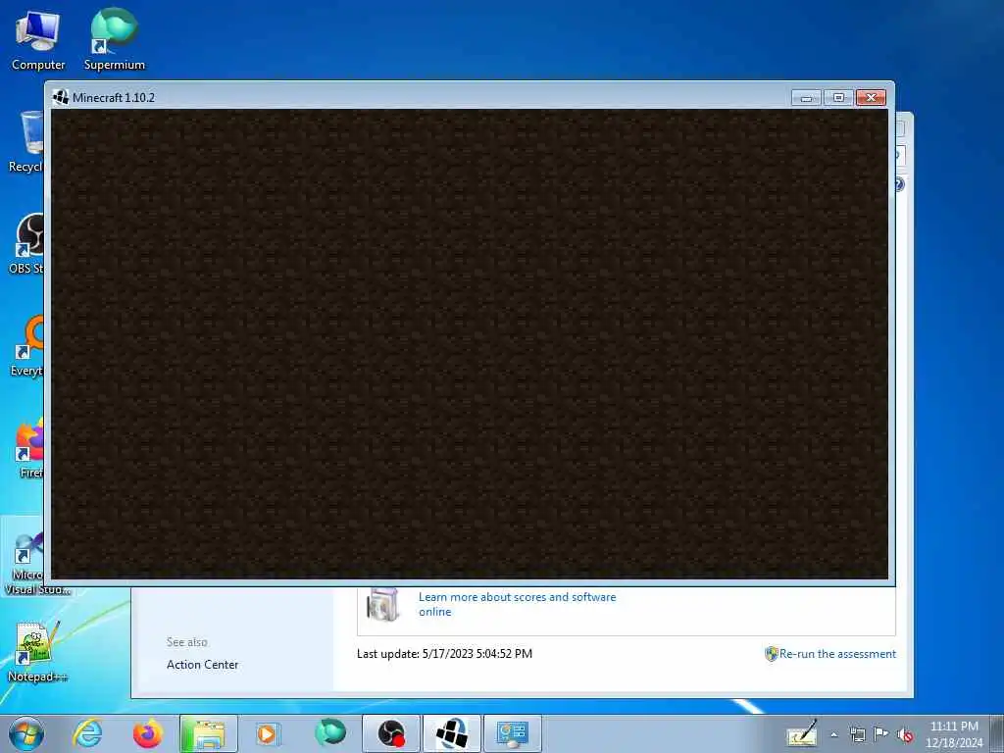Image resolution: width=1004 pixels, height=753 pixels.
Task: Click the help icon in the background window
Action: [899, 184]
